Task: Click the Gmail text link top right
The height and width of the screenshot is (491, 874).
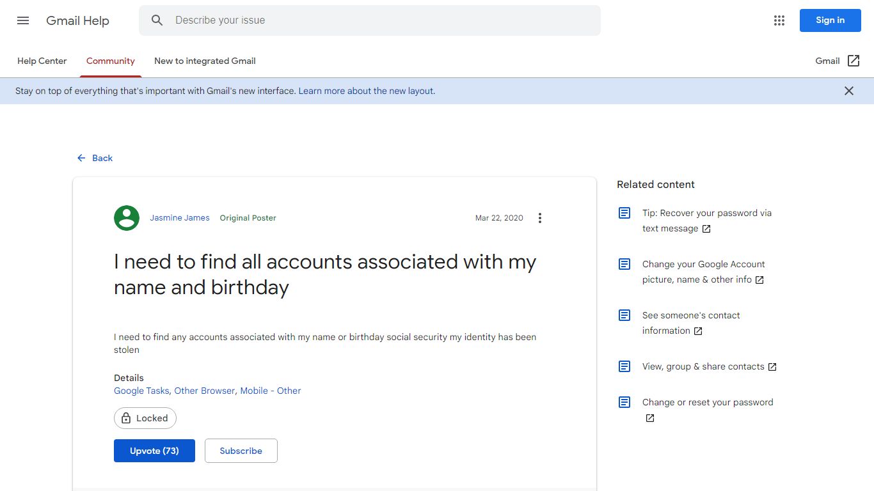Action: 827,61
